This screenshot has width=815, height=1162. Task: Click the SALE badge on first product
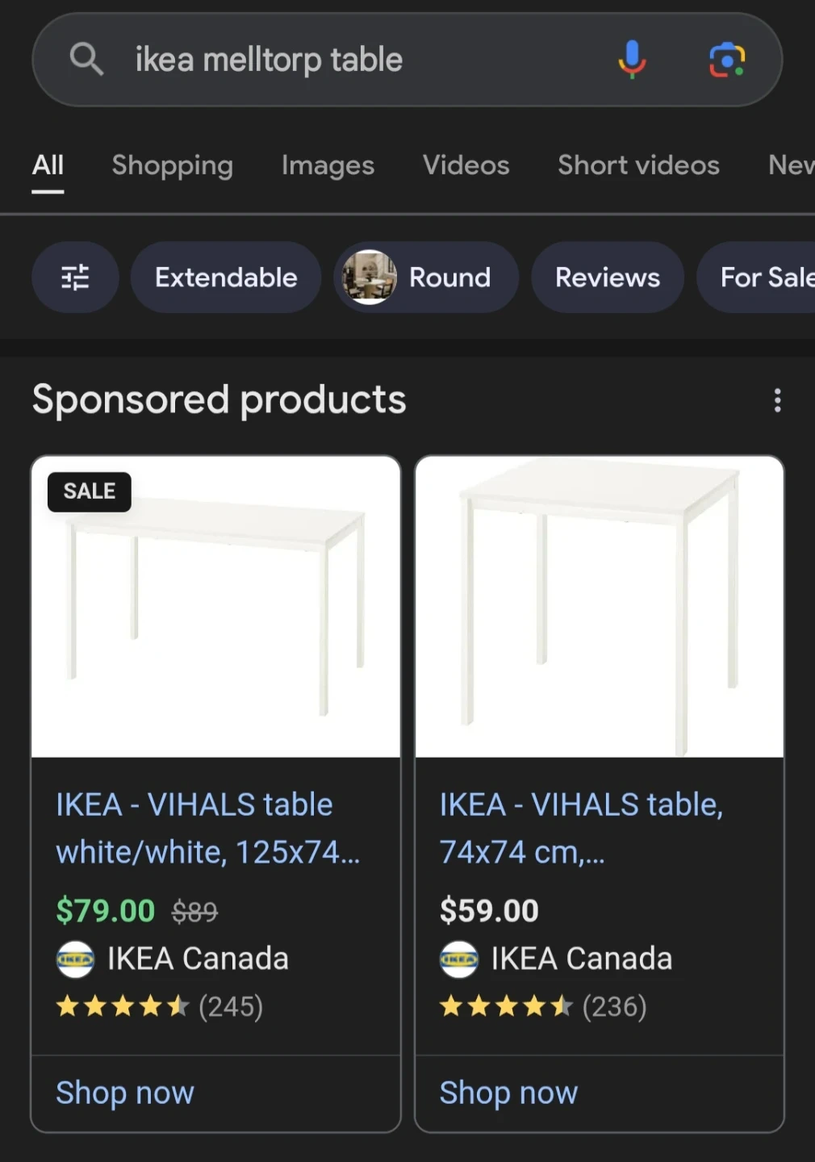pos(90,491)
